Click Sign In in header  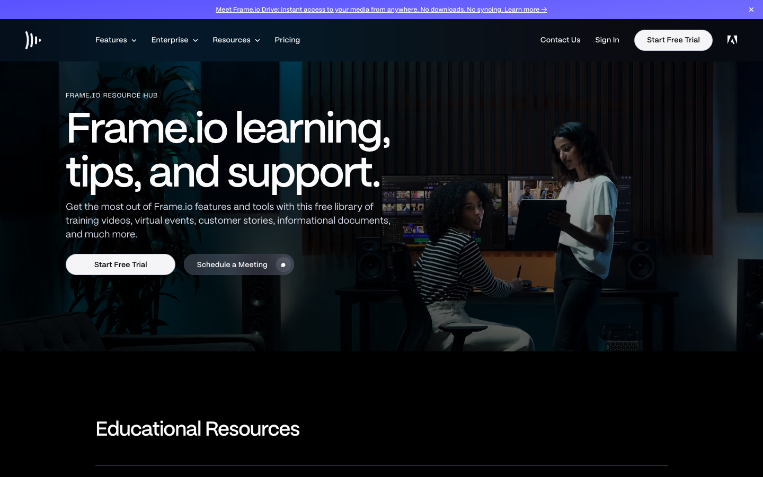point(607,40)
